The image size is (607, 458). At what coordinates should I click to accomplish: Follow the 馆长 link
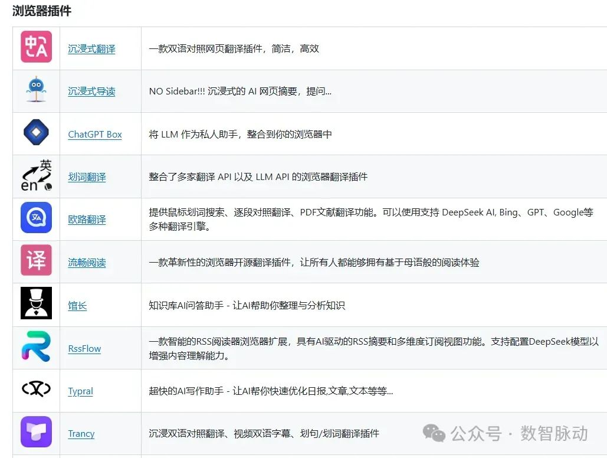click(77, 306)
